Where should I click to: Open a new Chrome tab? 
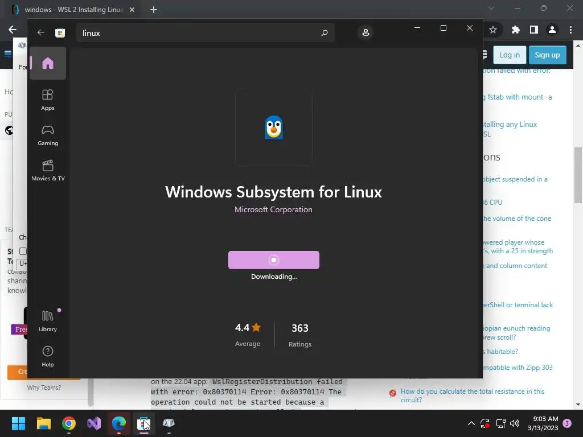pyautogui.click(x=154, y=10)
